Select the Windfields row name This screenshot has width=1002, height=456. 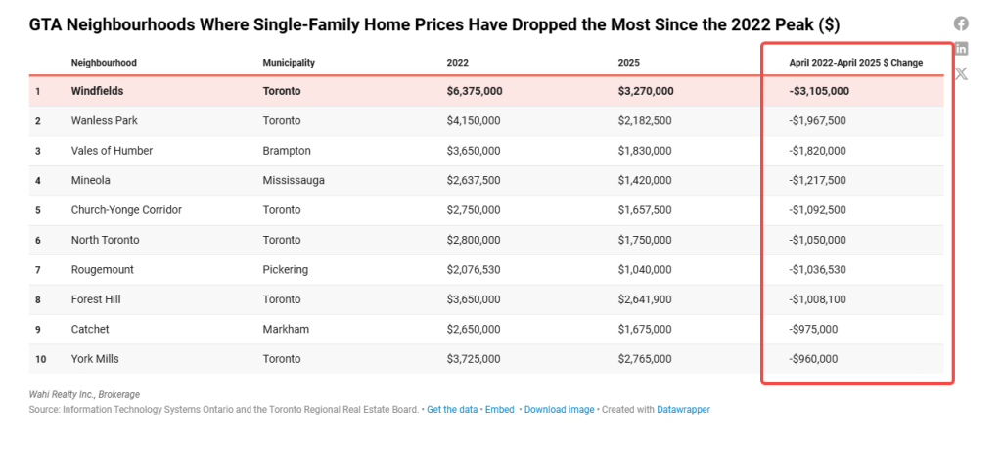point(98,91)
